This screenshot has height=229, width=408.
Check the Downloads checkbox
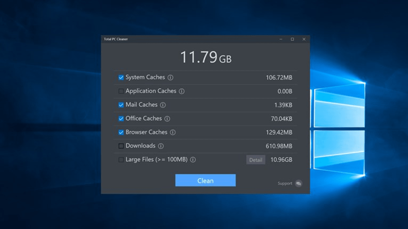coord(121,146)
